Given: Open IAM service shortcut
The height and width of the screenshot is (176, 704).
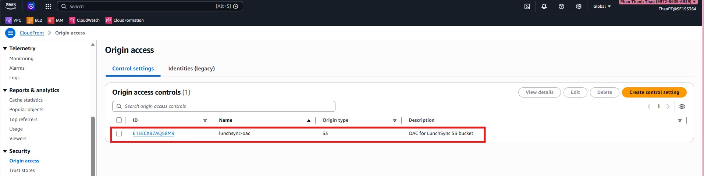Looking at the screenshot, I should pos(56,20).
